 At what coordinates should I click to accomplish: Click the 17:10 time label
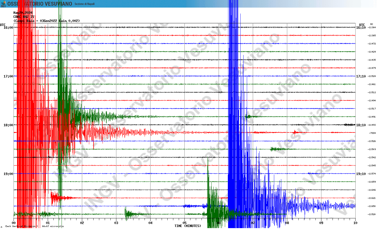(x=361, y=76)
